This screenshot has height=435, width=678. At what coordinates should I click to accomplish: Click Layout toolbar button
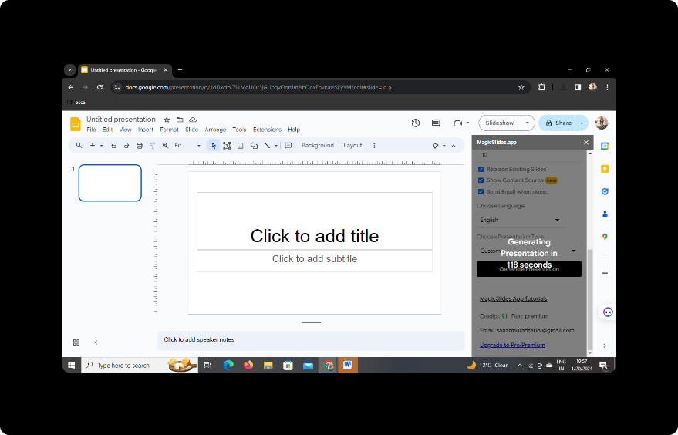352,146
